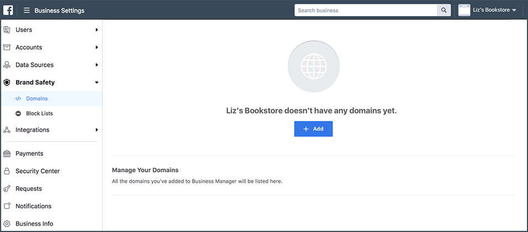The width and height of the screenshot is (528, 232).
Task: Click the Business Info gear icon
Action: [7, 224]
